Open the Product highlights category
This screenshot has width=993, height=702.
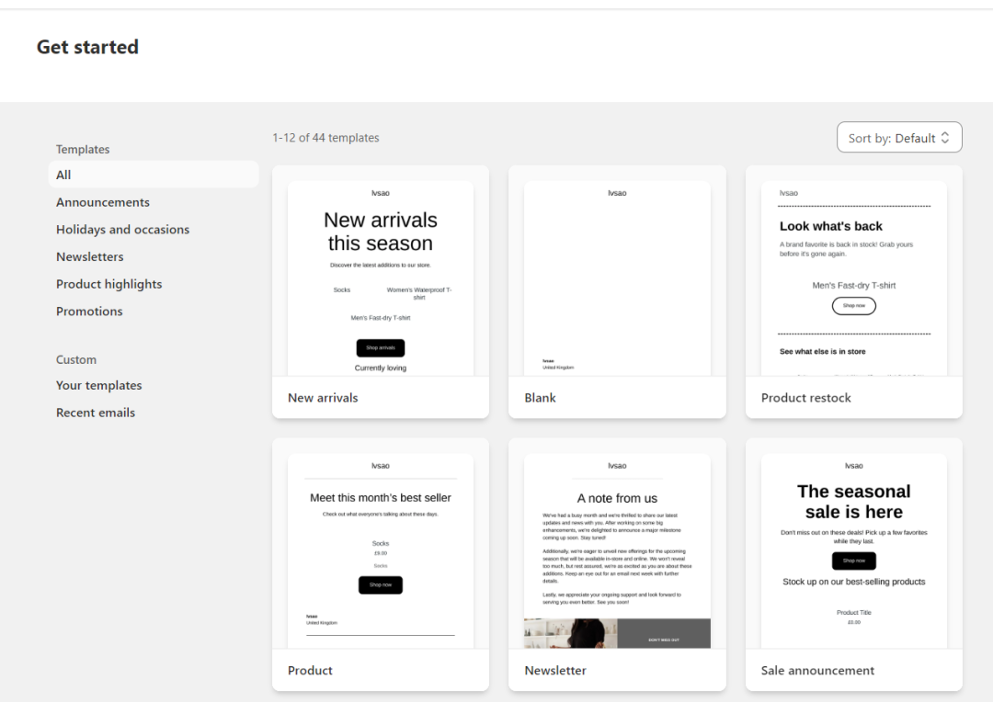click(x=108, y=284)
